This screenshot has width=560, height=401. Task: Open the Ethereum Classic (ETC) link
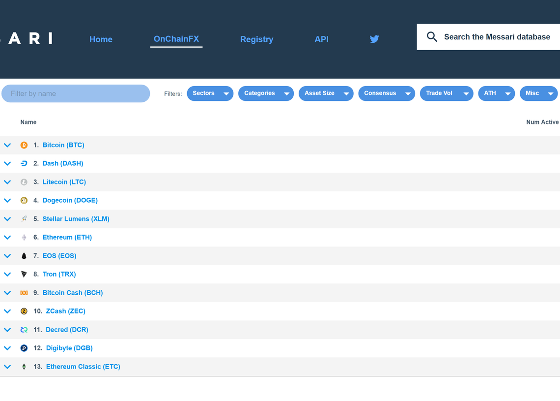83,367
